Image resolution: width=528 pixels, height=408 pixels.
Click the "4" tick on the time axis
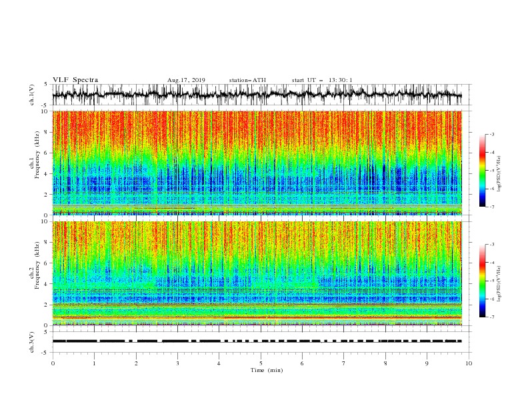(x=219, y=363)
